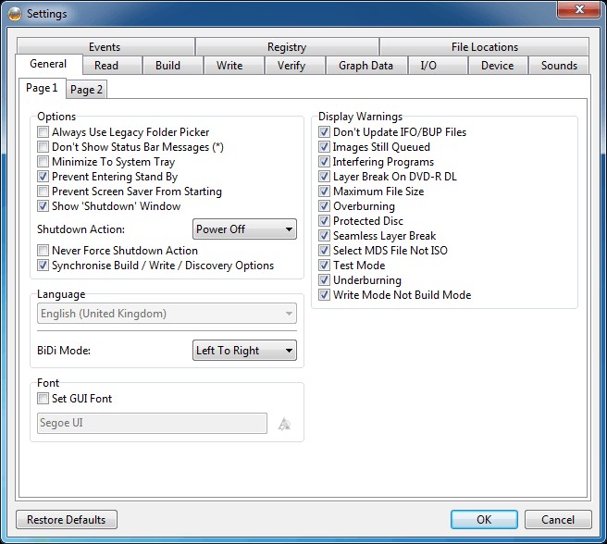The image size is (607, 544).
Task: Open the File Locations tab
Action: coord(484,47)
